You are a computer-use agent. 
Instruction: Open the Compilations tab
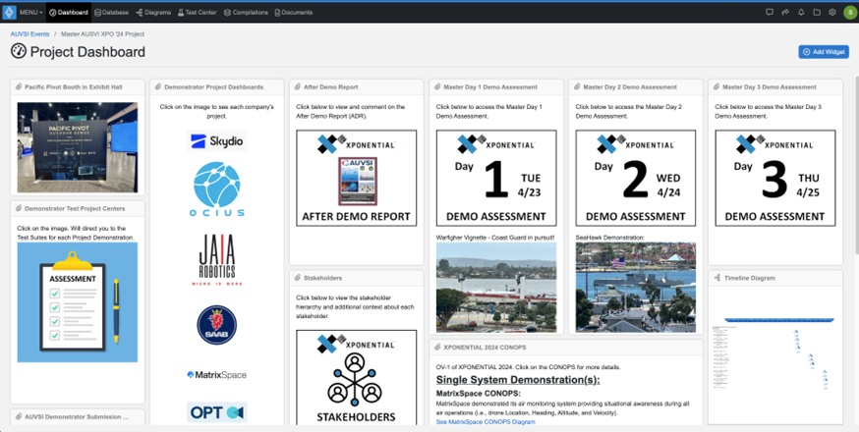tap(246, 12)
